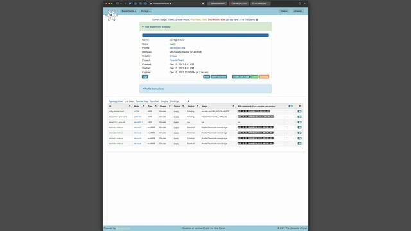Open the action gear for the d740 node row
The width and height of the screenshot is (411, 231).
299,117
